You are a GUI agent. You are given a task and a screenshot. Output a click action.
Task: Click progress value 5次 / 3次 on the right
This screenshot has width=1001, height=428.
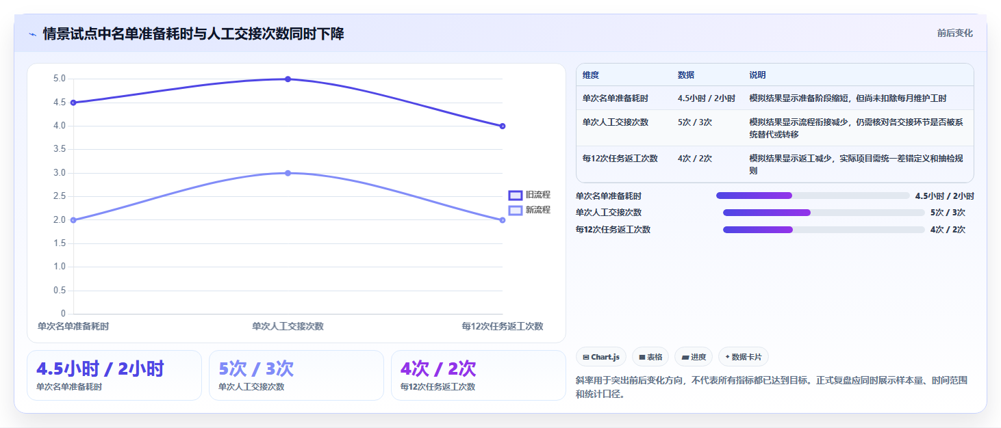click(948, 213)
